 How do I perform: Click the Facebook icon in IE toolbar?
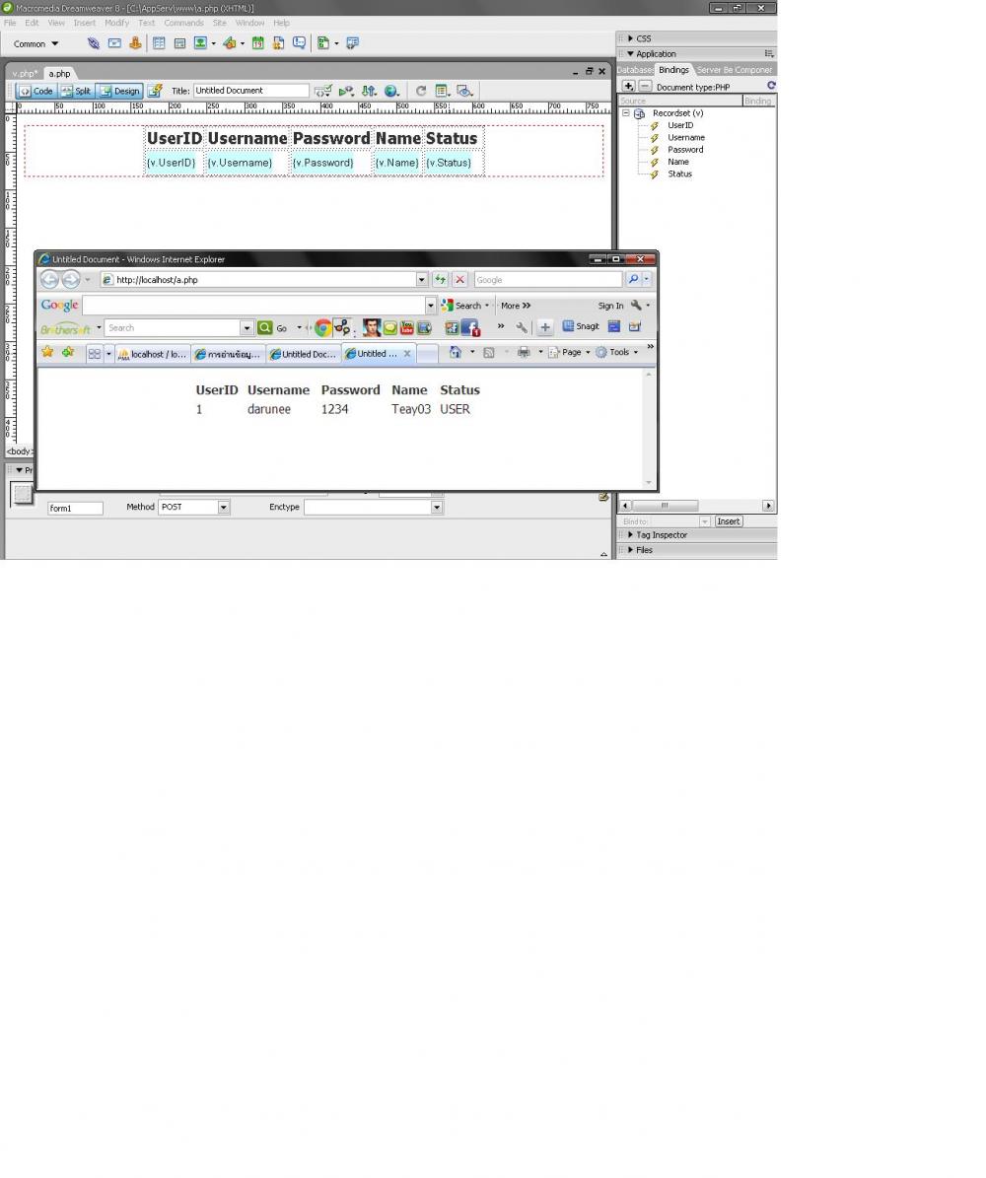click(470, 327)
